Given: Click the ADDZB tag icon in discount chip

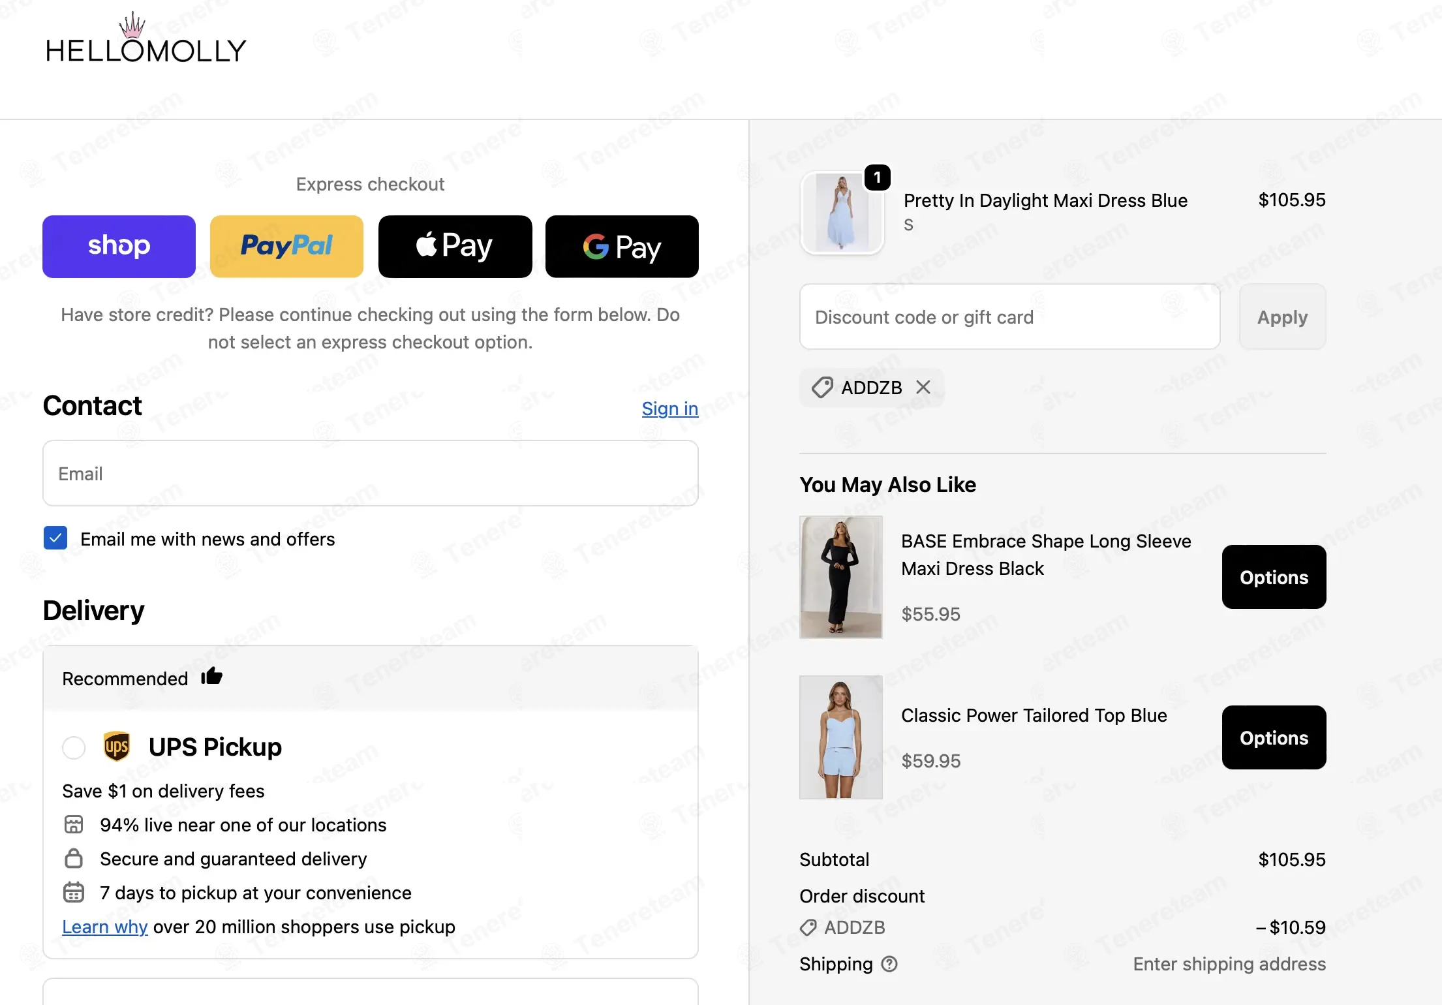Looking at the screenshot, I should 822,388.
